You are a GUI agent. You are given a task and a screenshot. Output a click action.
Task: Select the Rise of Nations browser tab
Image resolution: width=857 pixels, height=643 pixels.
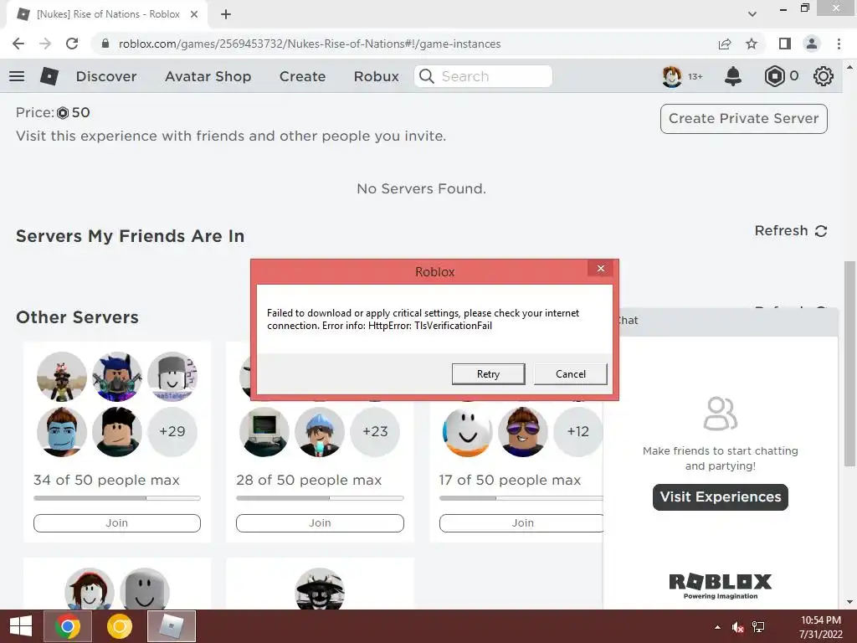[107, 14]
